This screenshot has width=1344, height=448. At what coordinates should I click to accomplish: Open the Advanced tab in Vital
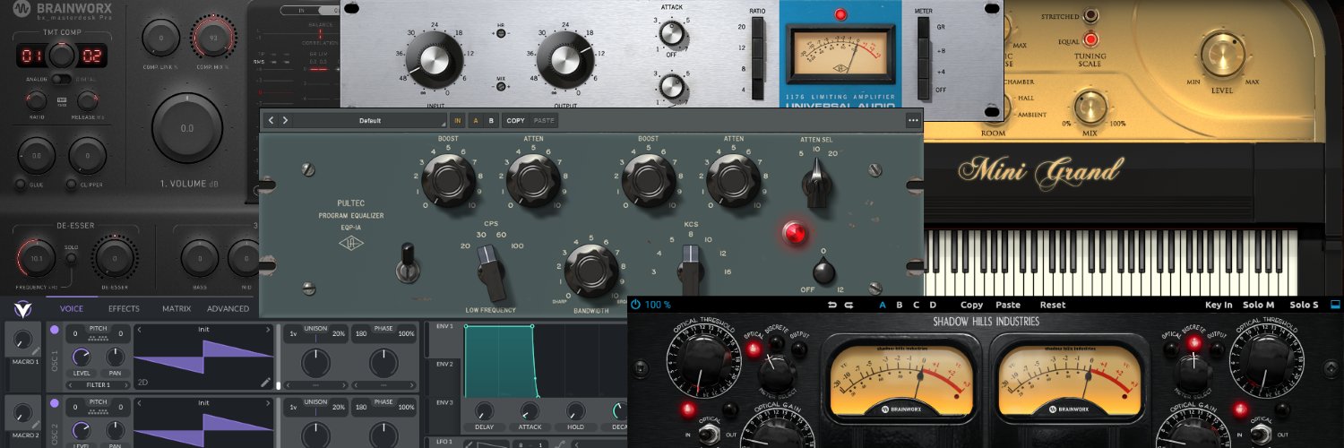tap(228, 309)
